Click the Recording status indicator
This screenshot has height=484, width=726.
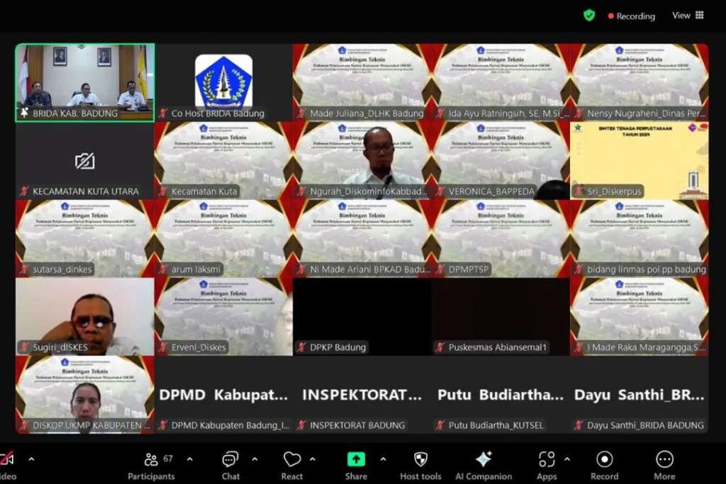point(631,16)
